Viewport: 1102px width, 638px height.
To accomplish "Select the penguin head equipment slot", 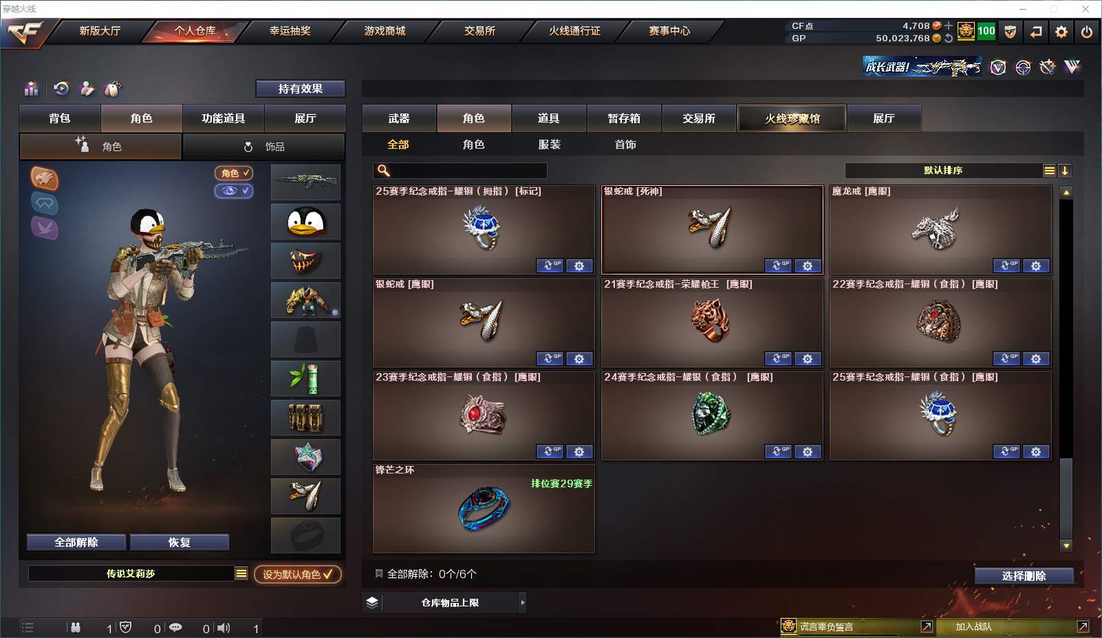I will click(x=305, y=222).
